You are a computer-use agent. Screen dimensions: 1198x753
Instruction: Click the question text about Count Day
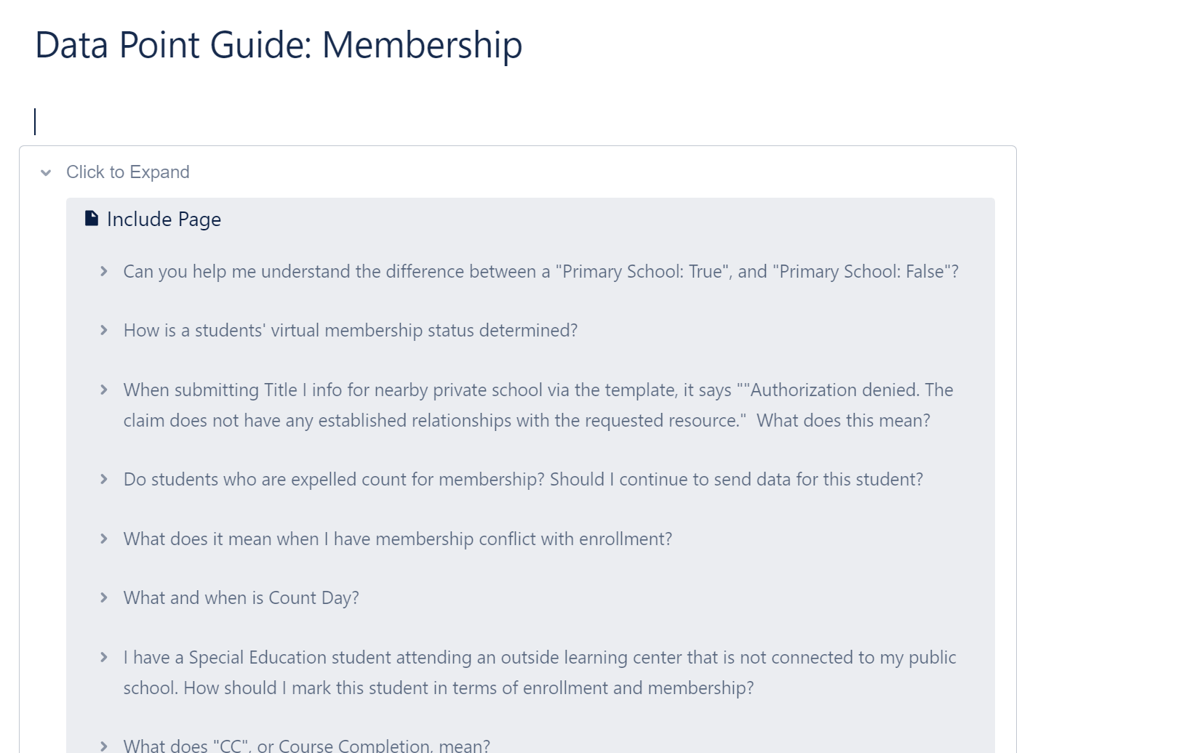point(241,598)
